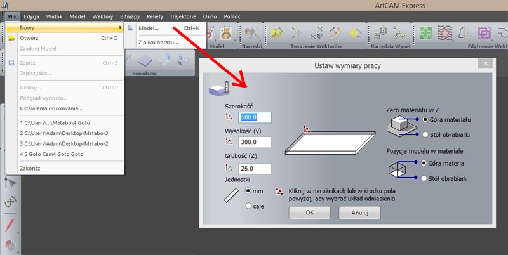Open Ustawienia drukowania... menu entry

coord(65,108)
